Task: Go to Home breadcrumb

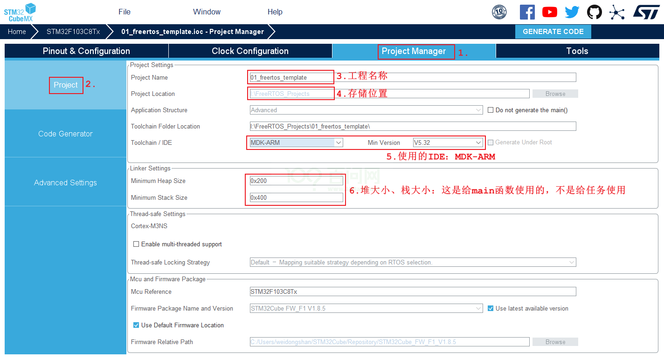Action: (x=17, y=32)
